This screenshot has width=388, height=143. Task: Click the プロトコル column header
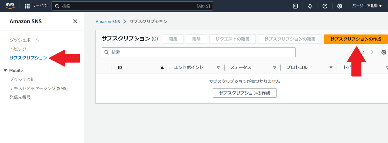[x=297, y=67]
